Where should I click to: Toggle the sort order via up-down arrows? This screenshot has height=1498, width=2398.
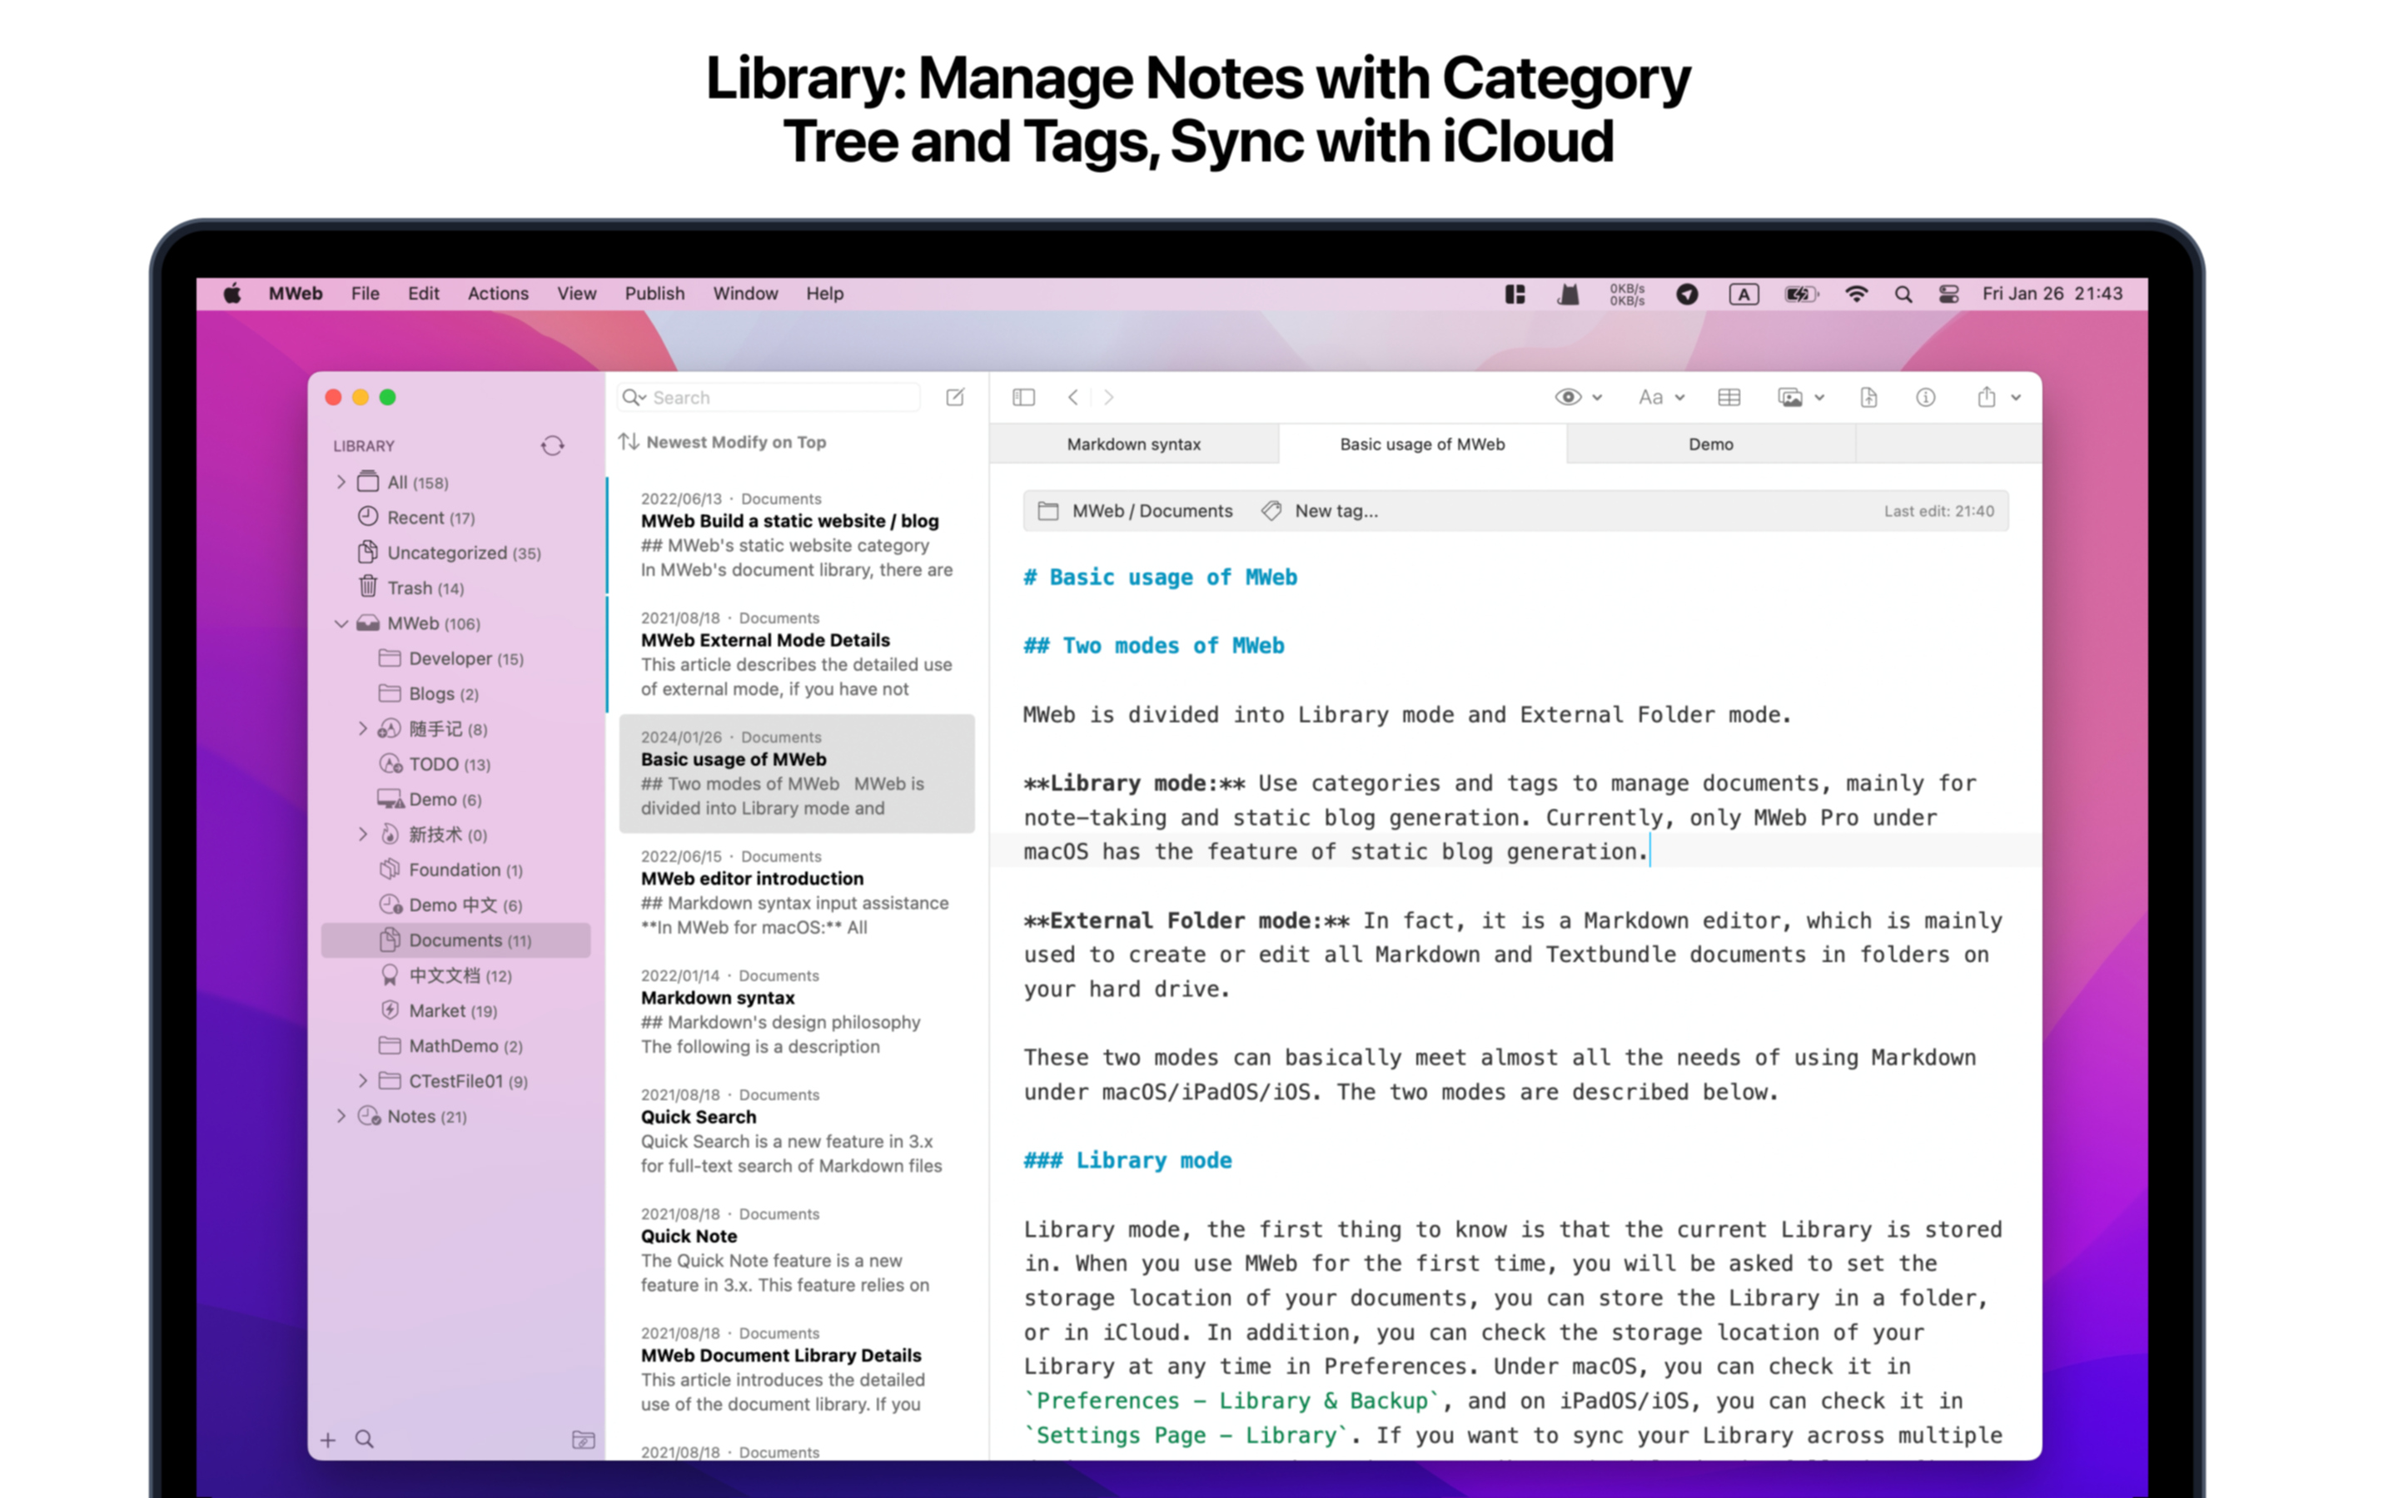point(631,442)
